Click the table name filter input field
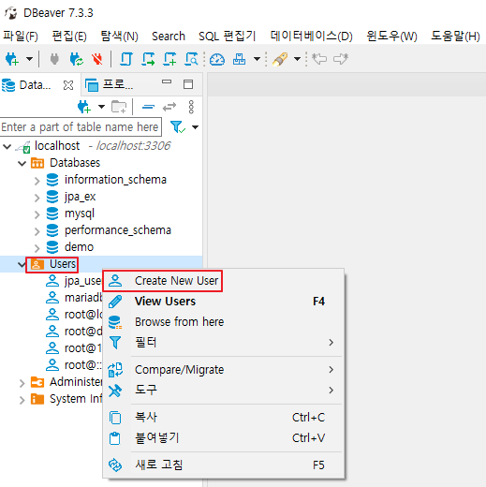The width and height of the screenshot is (486, 487). click(x=81, y=127)
